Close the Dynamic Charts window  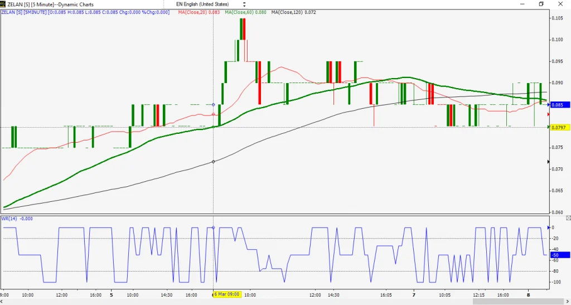click(560, 4)
